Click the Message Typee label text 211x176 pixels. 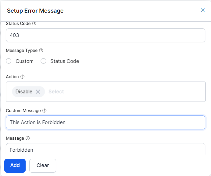21,51
